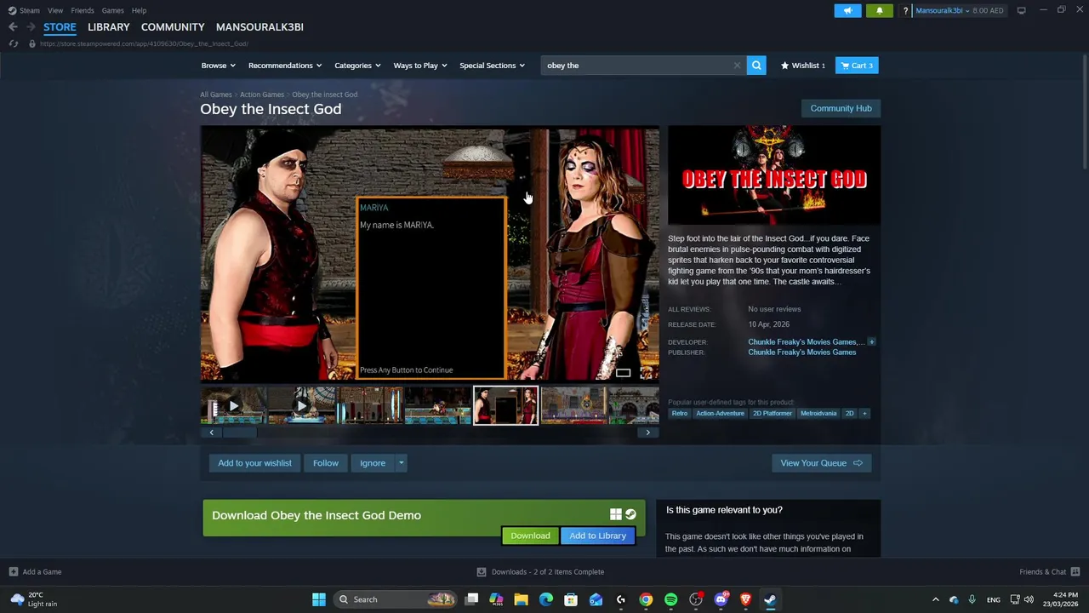Screen dimensions: 1089x613
Task: Click the plus next to developer name
Action: pos(871,342)
